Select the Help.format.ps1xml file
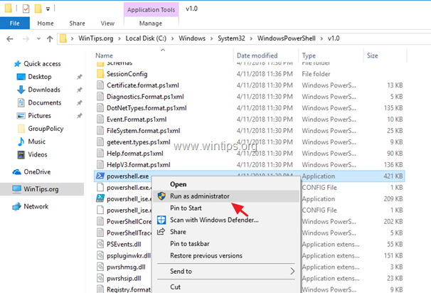Image resolution: width=431 pixels, height=293 pixels. [135, 154]
